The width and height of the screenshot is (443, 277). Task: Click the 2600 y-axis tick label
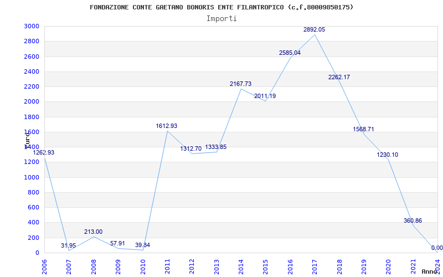[x=32, y=57]
